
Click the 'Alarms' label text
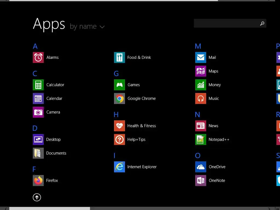tap(52, 57)
